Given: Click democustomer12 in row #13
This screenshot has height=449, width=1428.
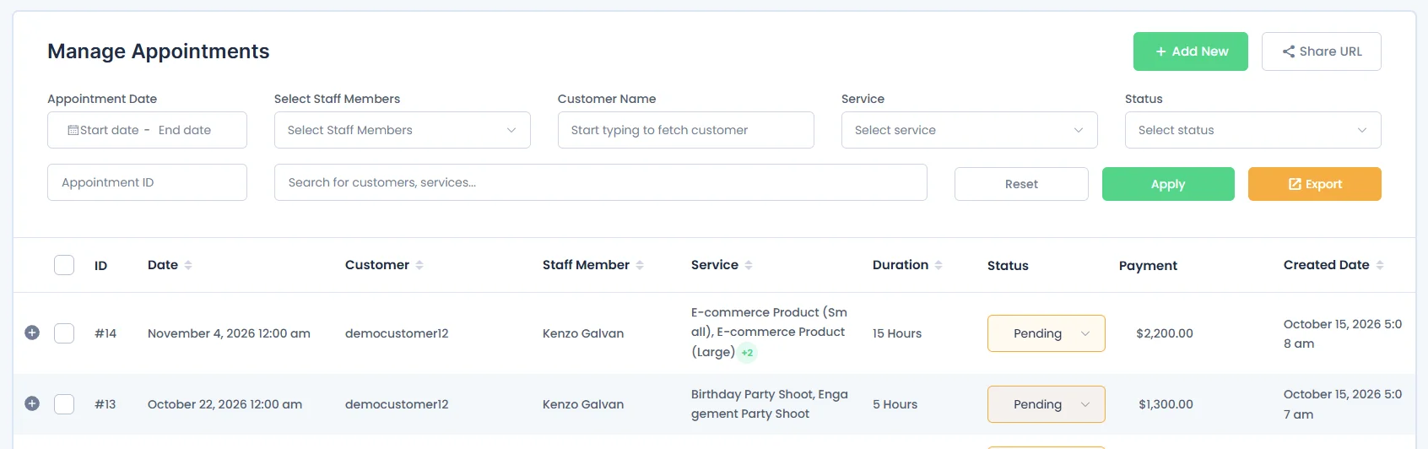Looking at the screenshot, I should coord(397,404).
